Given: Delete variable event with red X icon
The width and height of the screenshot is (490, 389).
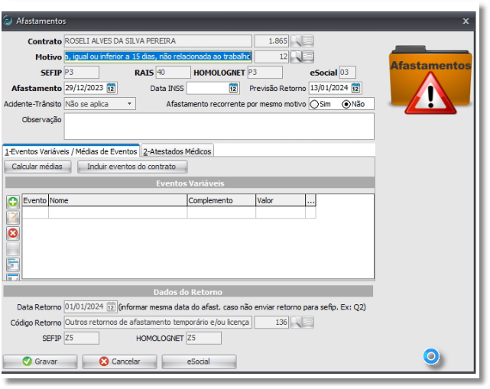Looking at the screenshot, I should coord(13,233).
